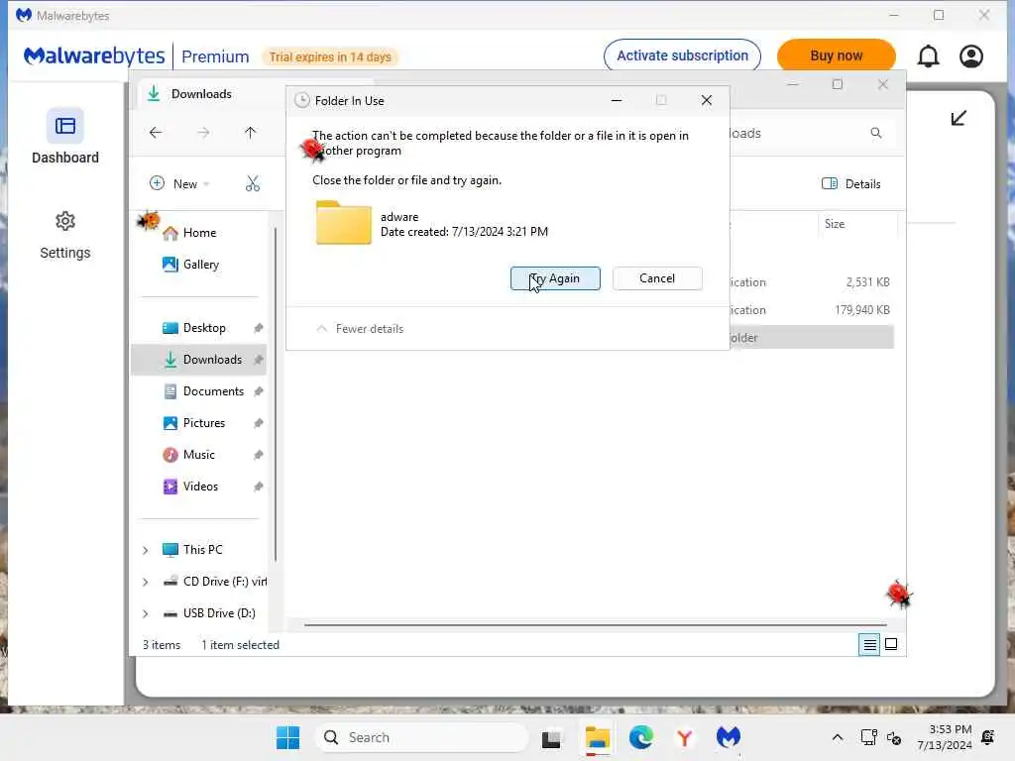Open Malwarebytes notifications bell

click(928, 56)
